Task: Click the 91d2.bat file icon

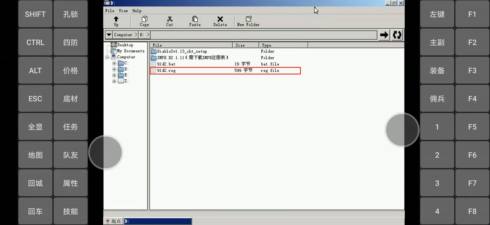Action: (x=153, y=64)
